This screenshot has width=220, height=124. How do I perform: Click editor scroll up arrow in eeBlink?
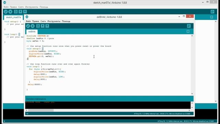[192, 36]
